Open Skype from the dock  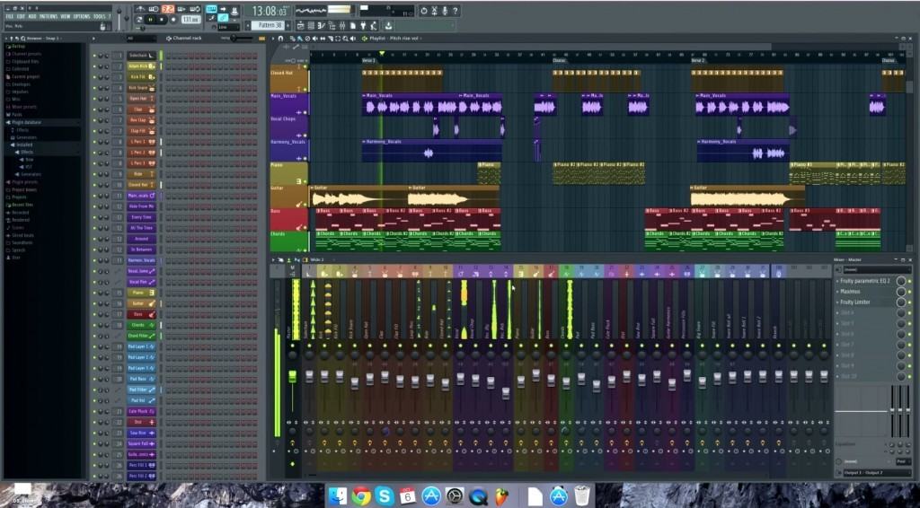[385, 496]
